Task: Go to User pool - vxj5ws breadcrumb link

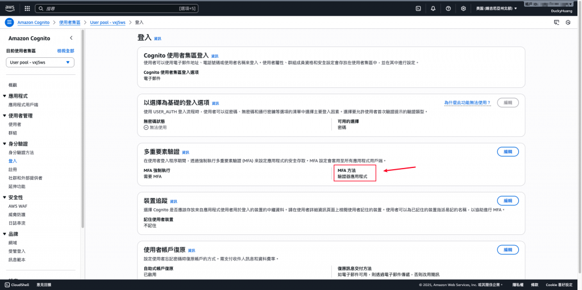Action: [107, 22]
